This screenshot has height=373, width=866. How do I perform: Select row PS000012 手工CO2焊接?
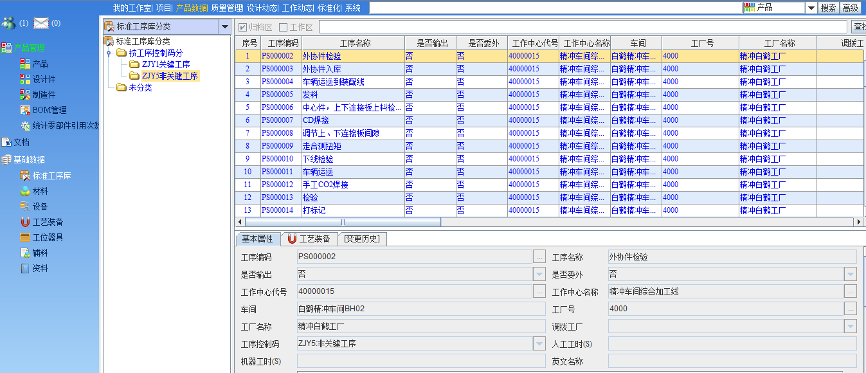tap(550, 185)
